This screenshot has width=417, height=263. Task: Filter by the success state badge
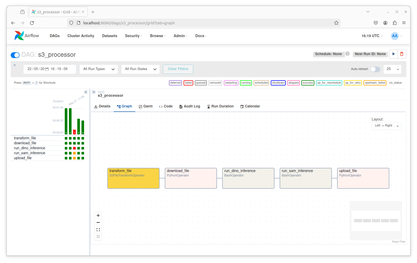pyautogui.click(x=308, y=83)
